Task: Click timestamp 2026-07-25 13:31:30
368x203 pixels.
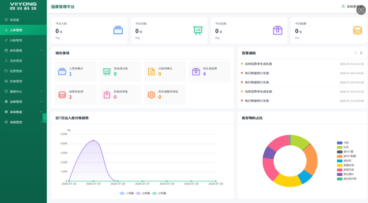Action: point(352,64)
